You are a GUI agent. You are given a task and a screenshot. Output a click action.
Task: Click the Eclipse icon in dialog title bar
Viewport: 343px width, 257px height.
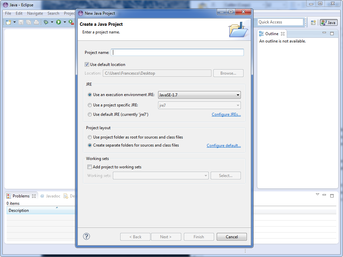click(80, 13)
